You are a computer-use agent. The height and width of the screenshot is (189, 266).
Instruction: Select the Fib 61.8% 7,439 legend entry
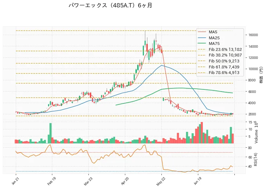click(219, 67)
